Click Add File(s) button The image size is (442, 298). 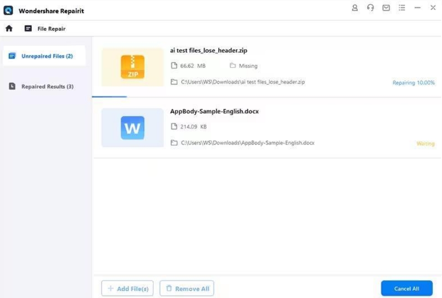tap(127, 288)
